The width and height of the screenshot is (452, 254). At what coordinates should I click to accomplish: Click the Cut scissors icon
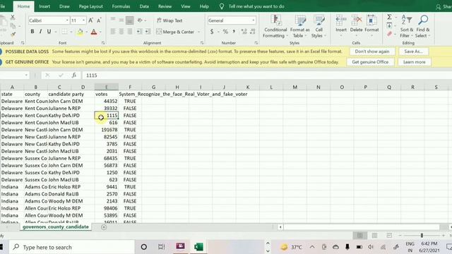pyautogui.click(x=13, y=17)
